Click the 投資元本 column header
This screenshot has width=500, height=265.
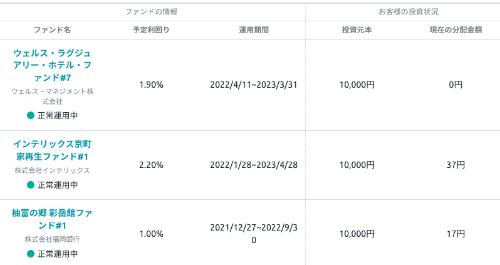click(x=357, y=30)
